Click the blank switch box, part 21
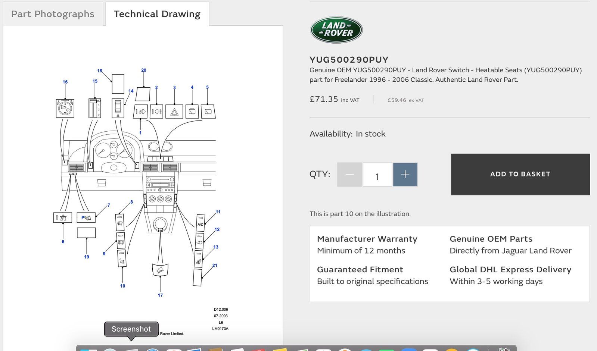The image size is (597, 351). tap(198, 278)
